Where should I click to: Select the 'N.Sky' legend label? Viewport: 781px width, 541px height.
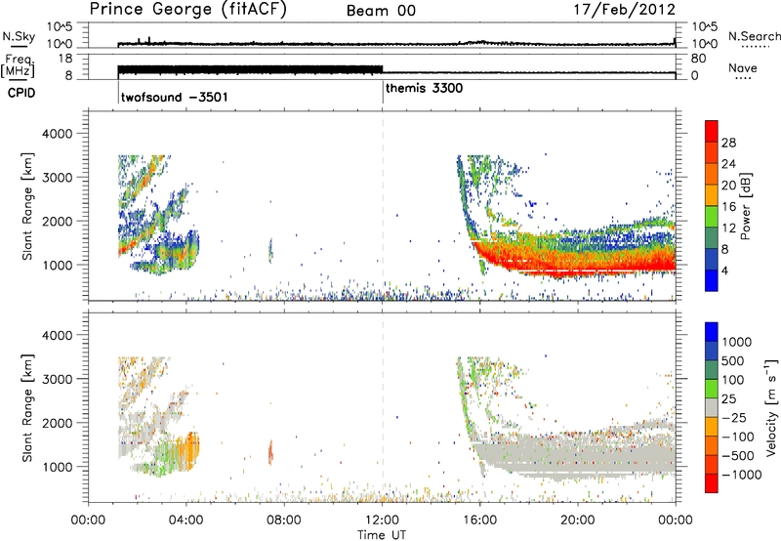tap(19, 36)
